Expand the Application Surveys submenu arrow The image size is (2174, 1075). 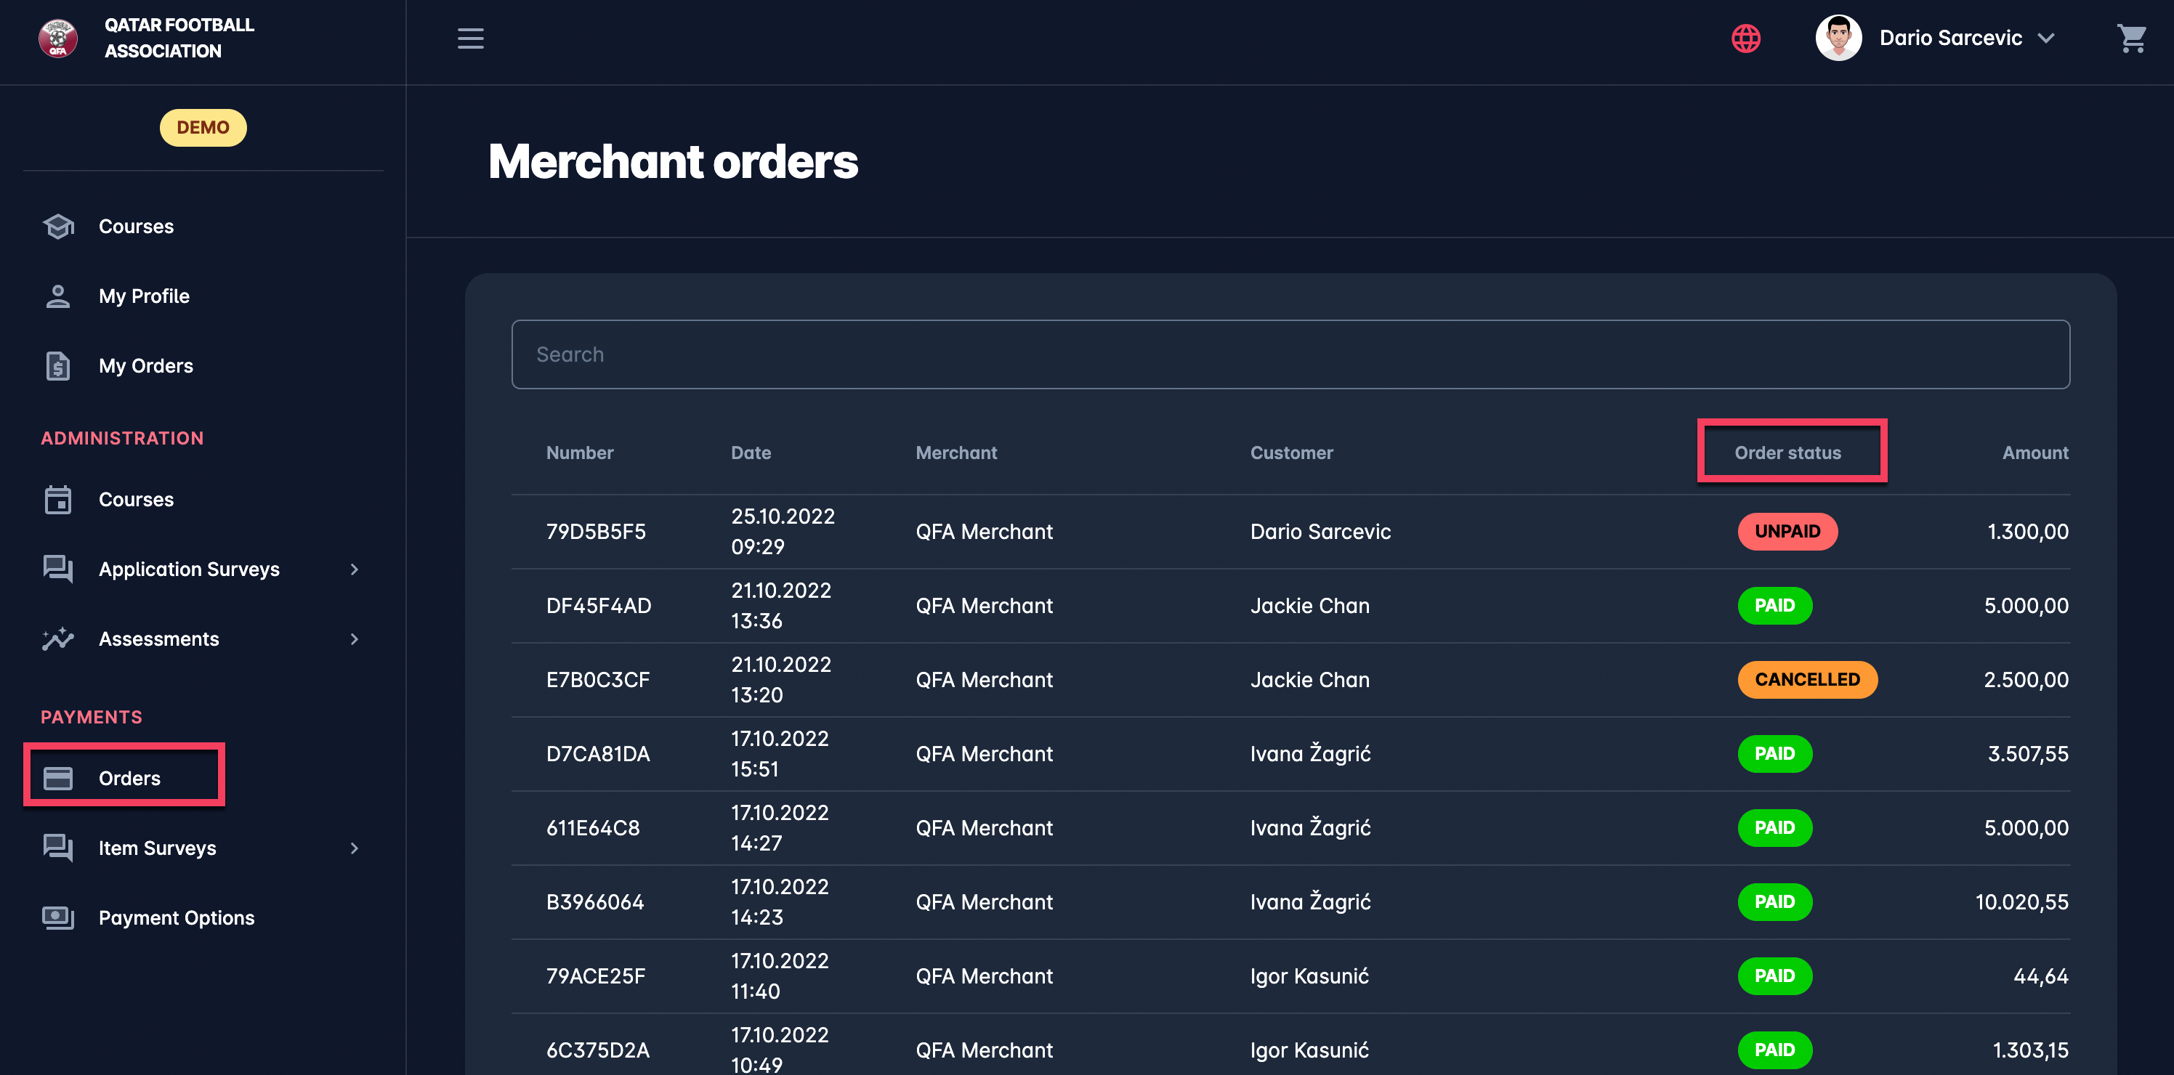[x=355, y=569]
